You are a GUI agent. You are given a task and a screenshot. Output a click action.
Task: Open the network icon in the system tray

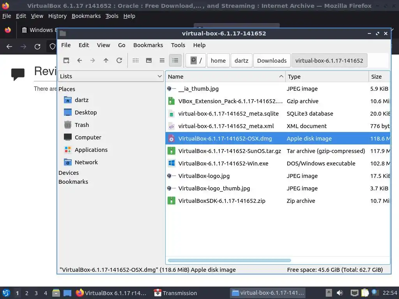pos(354,293)
